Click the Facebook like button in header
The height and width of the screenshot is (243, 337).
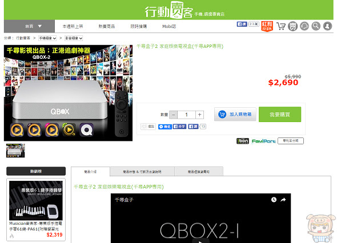click(x=242, y=24)
